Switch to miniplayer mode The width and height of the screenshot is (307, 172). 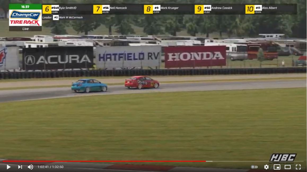tap(277, 167)
